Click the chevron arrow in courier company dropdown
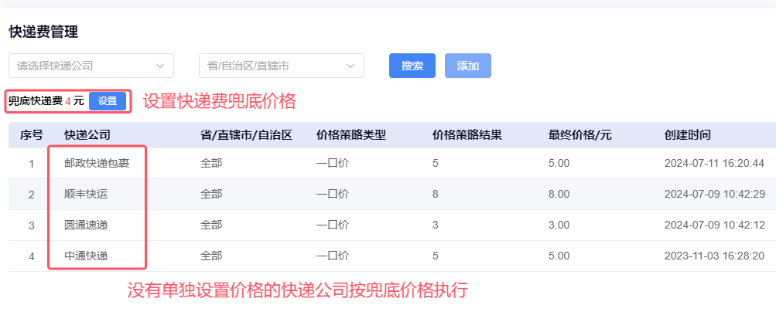This screenshot has height=322, width=776. coord(160,66)
